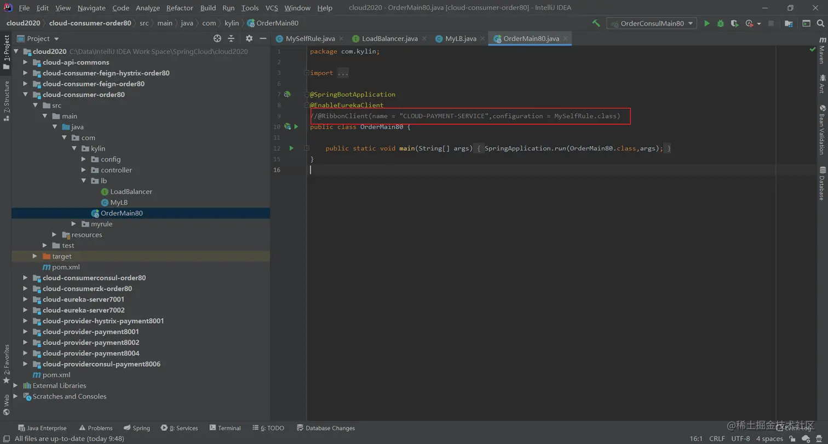Click the Profiler run icon
The image size is (828, 444).
pos(749,24)
